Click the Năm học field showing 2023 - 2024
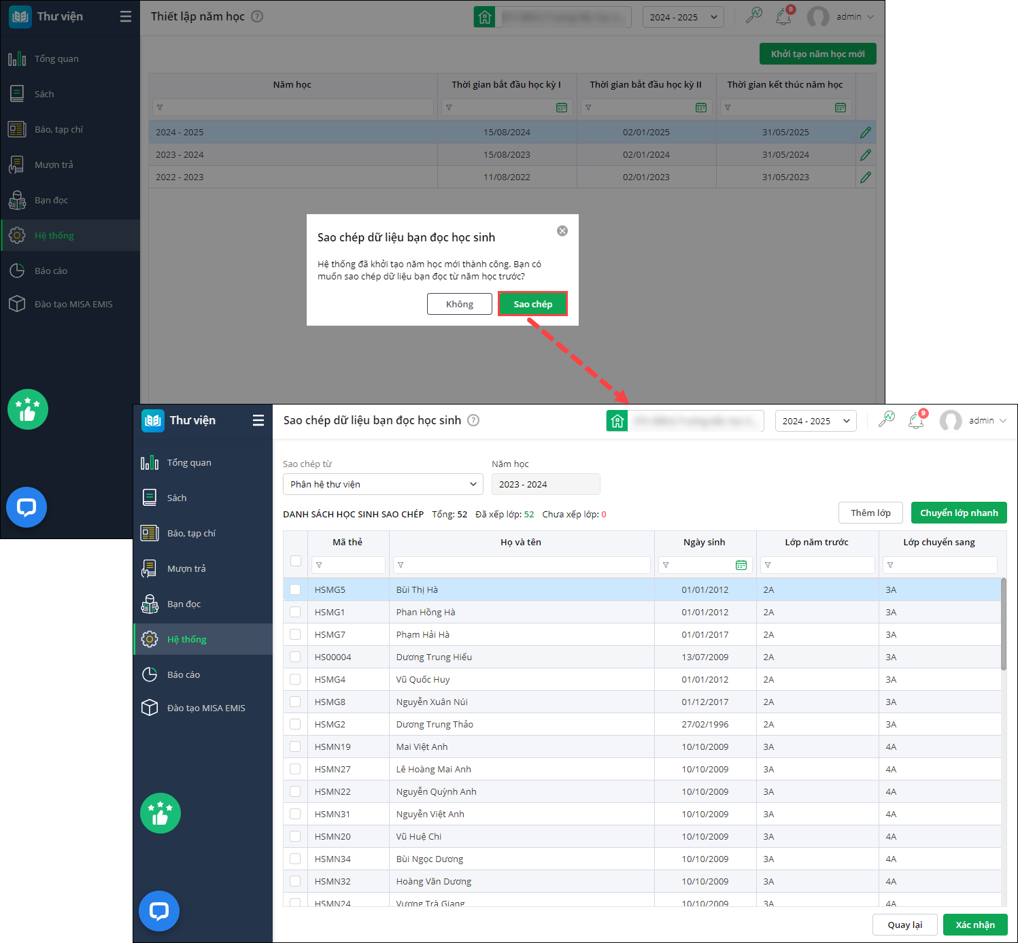The width and height of the screenshot is (1018, 943). 546,484
